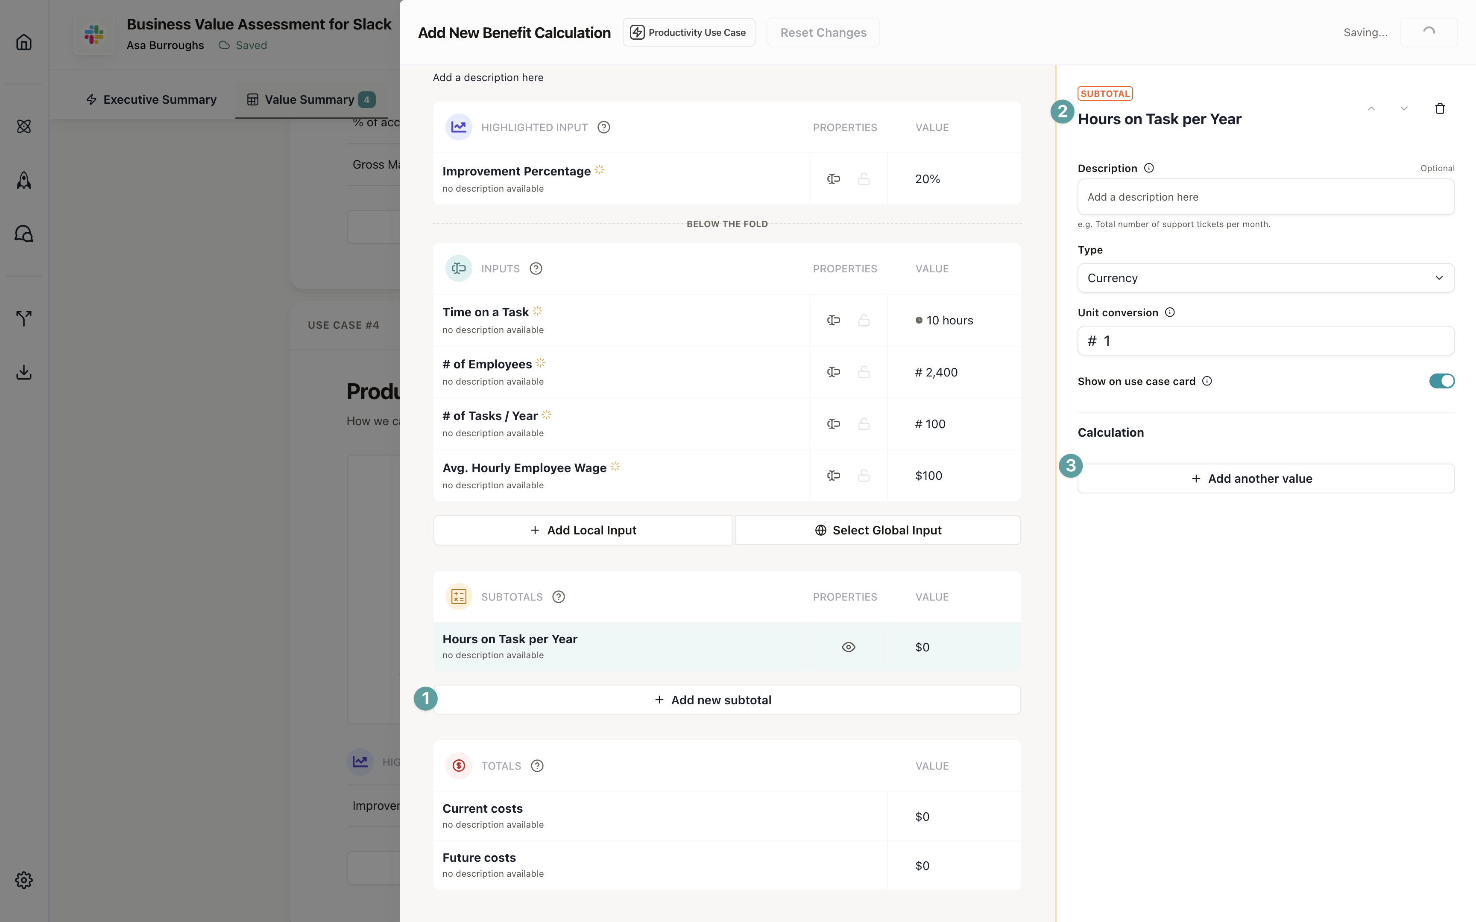Open the home icon in left sidebar
The width and height of the screenshot is (1476, 922).
click(x=24, y=42)
